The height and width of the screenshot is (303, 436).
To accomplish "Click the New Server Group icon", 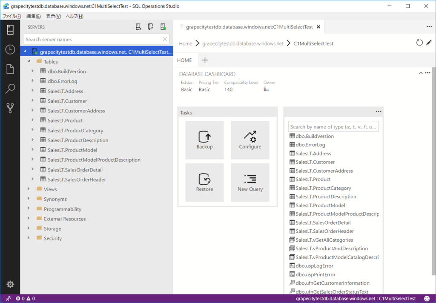I will point(150,27).
